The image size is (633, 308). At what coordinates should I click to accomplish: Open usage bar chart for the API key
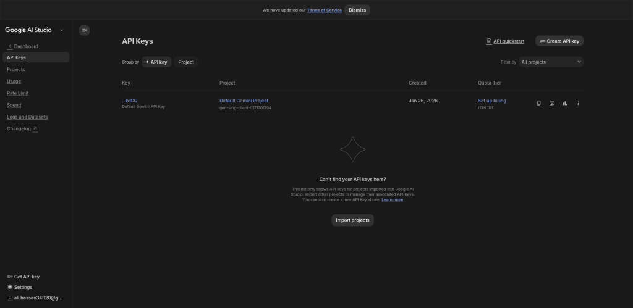click(565, 103)
